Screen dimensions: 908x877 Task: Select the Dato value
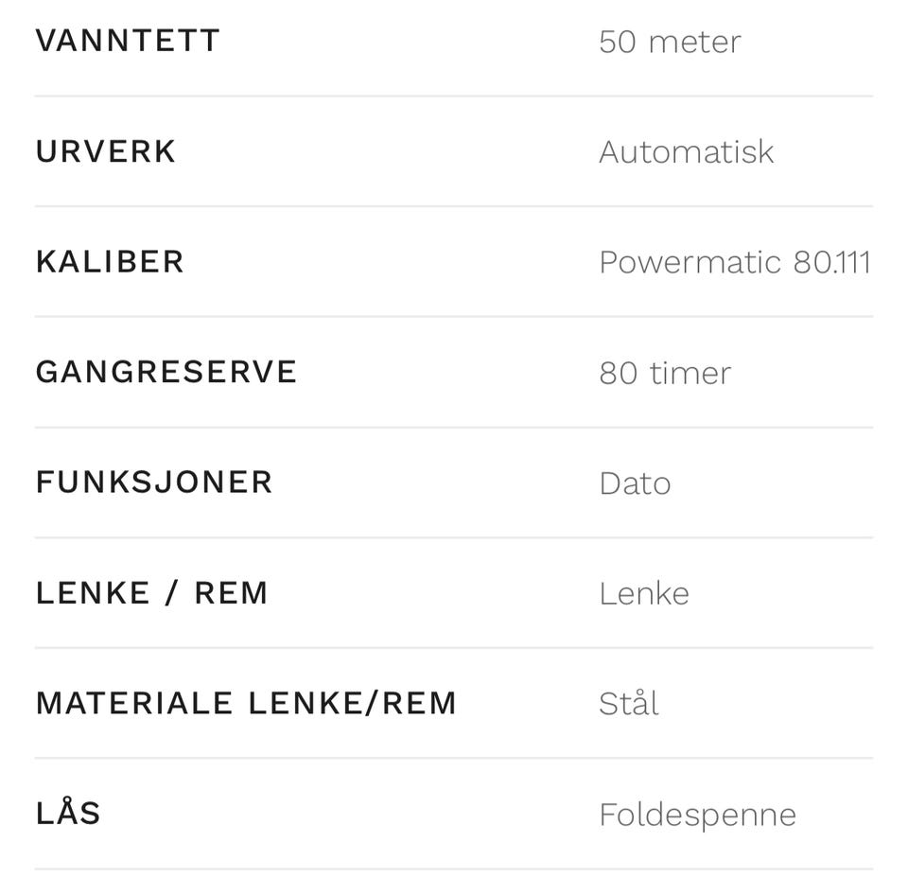coord(635,483)
